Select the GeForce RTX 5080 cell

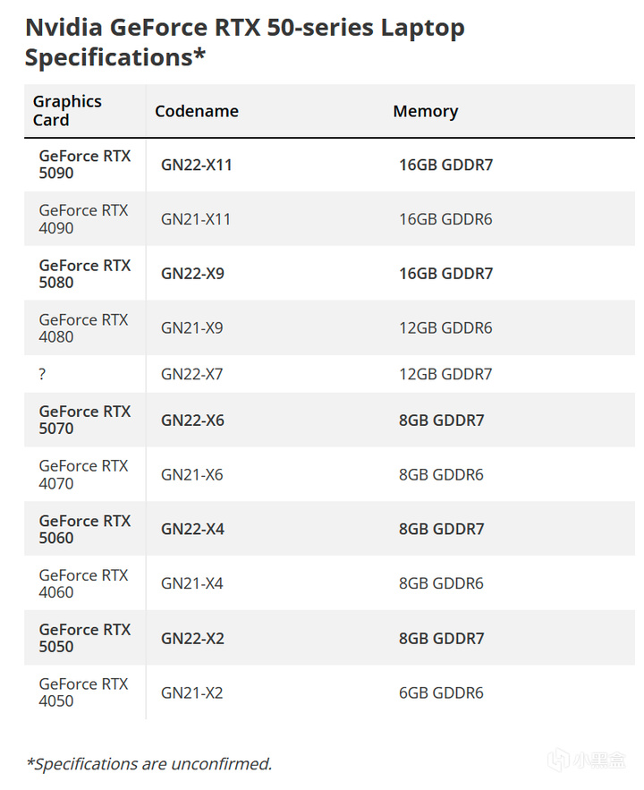coord(85,274)
